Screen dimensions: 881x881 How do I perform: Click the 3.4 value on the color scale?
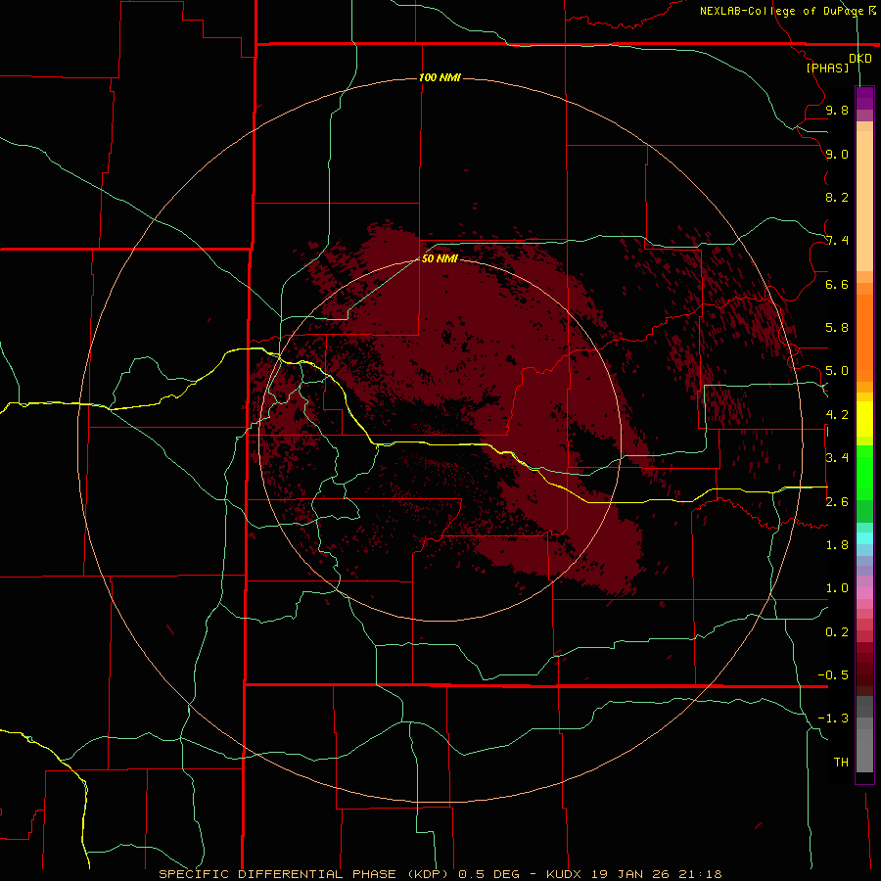(x=837, y=457)
